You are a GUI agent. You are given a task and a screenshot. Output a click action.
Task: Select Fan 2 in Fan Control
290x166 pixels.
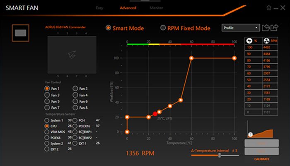[x=75, y=88]
